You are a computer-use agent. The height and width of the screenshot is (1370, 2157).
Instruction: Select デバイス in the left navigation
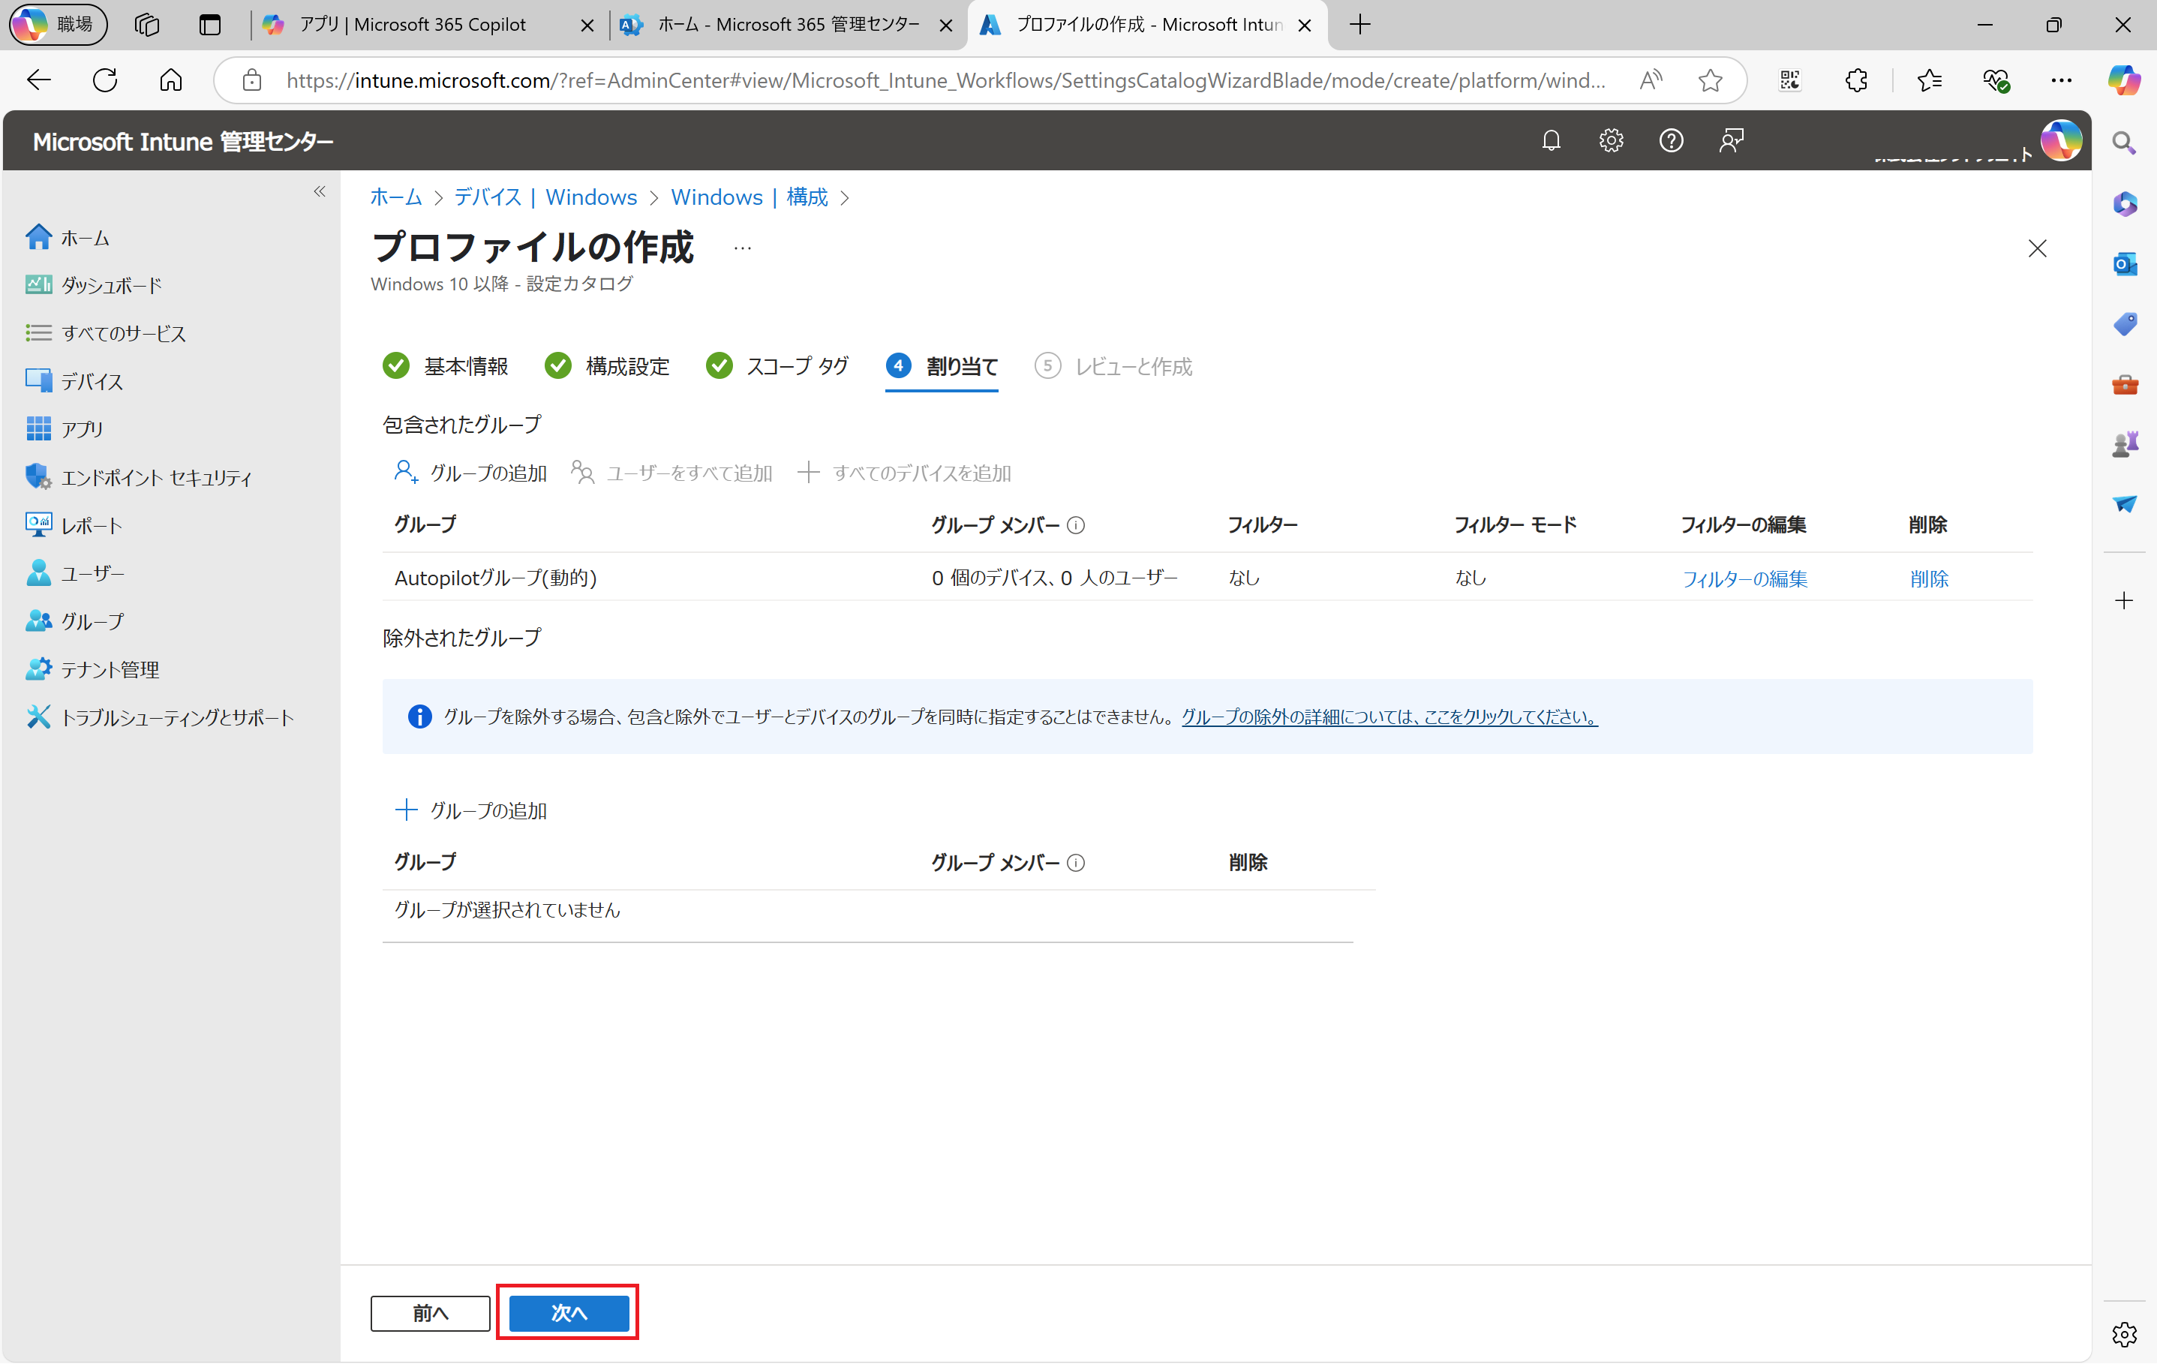(92, 381)
